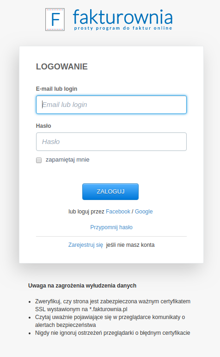The width and height of the screenshot is (220, 357).
Task: Click the "Hasło" label above password field
Action: point(43,126)
